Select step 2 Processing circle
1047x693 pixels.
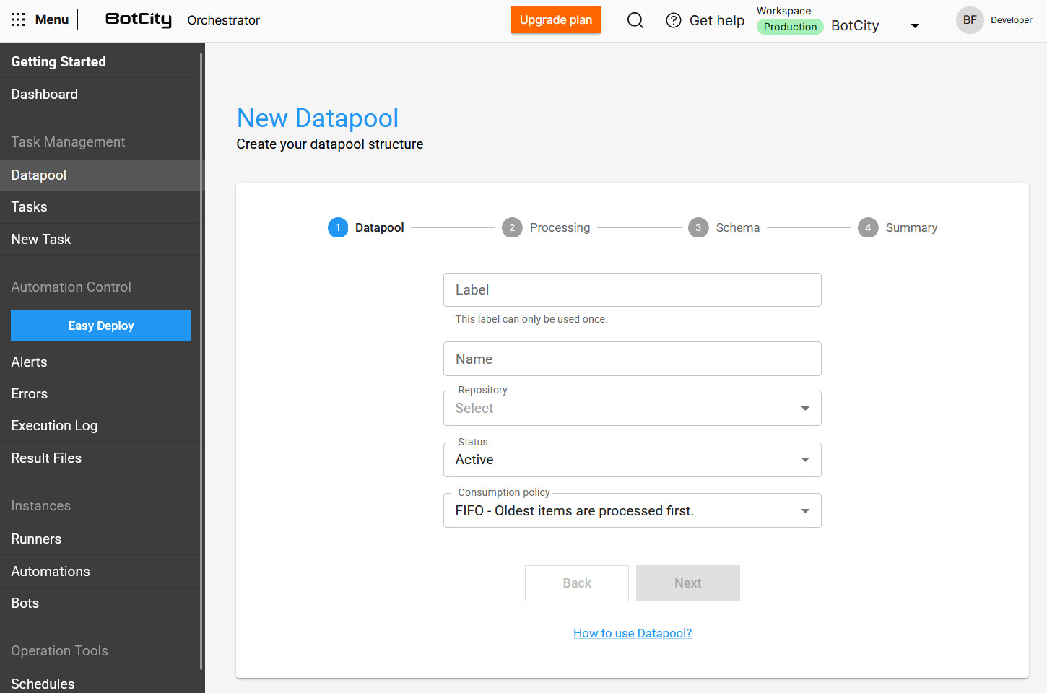512,227
